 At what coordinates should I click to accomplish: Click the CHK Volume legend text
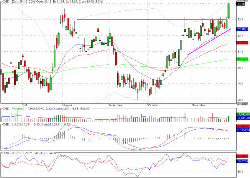13,109
